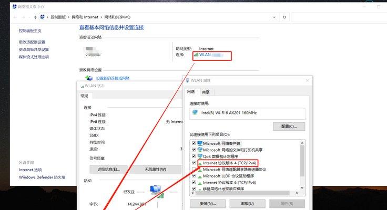Select the Microsoft 网络适配器多路传送器协议 row text
Screen dimensions: 387x210
pos(235,170)
